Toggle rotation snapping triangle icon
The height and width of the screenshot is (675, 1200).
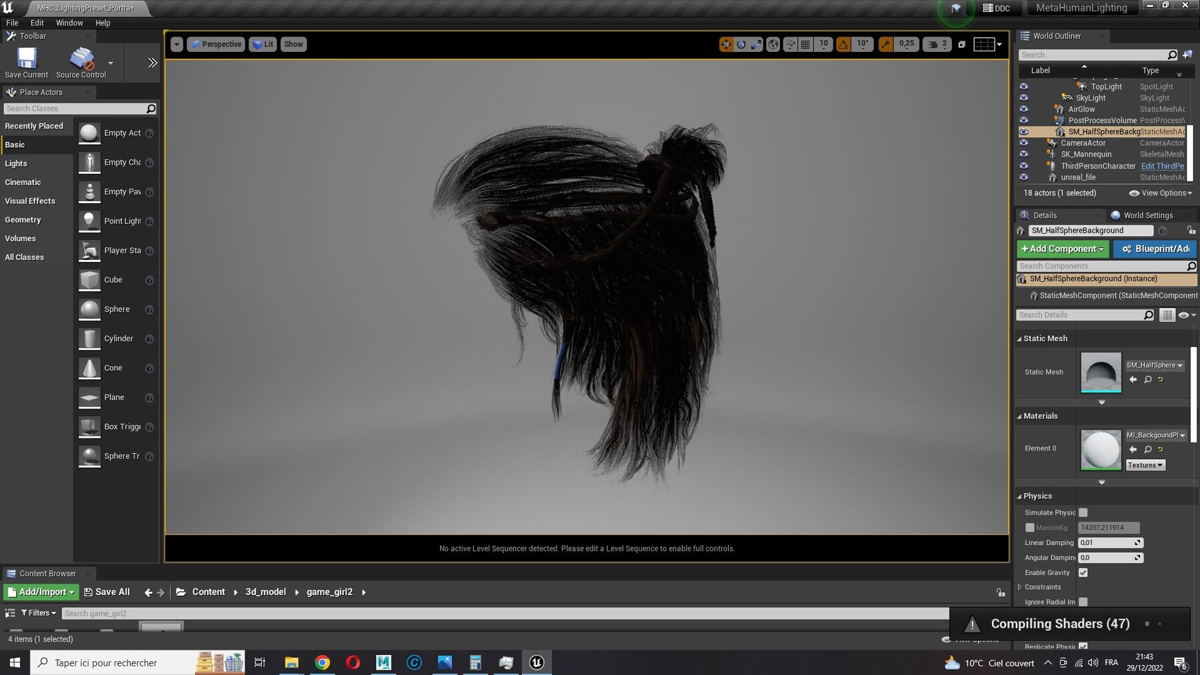[843, 44]
